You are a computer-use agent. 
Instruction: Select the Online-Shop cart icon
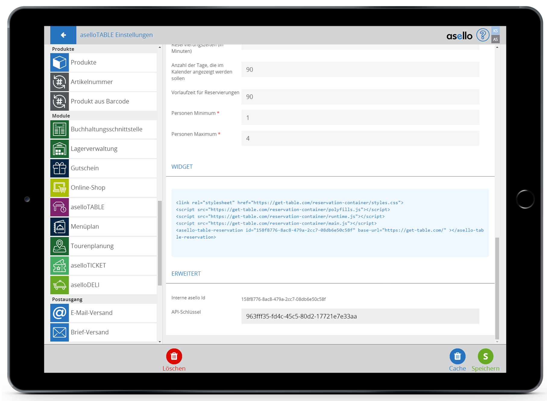(59, 188)
